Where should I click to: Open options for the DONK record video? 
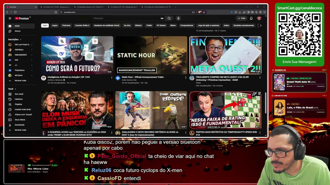click(186, 133)
